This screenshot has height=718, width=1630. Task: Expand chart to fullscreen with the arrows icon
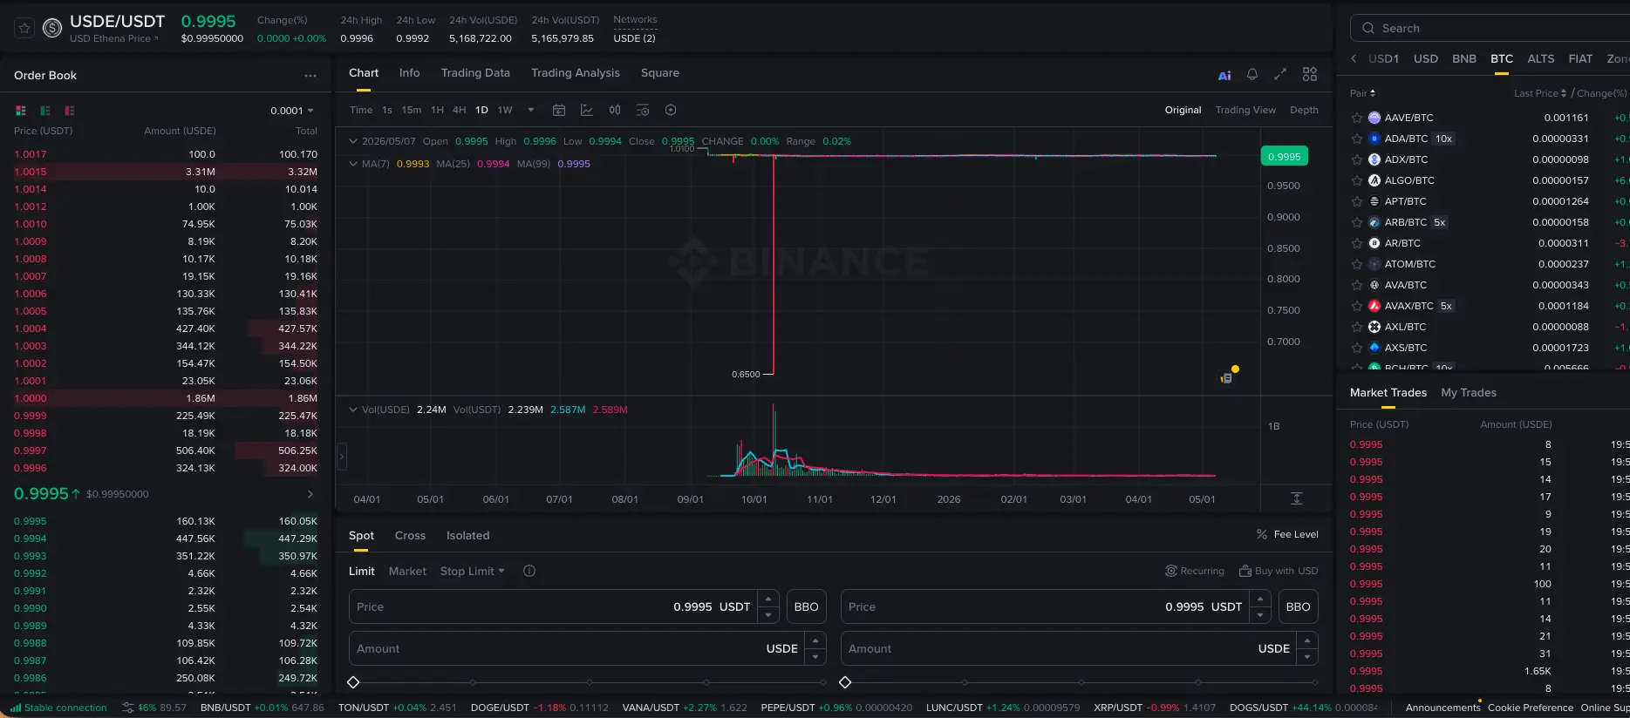tap(1280, 75)
